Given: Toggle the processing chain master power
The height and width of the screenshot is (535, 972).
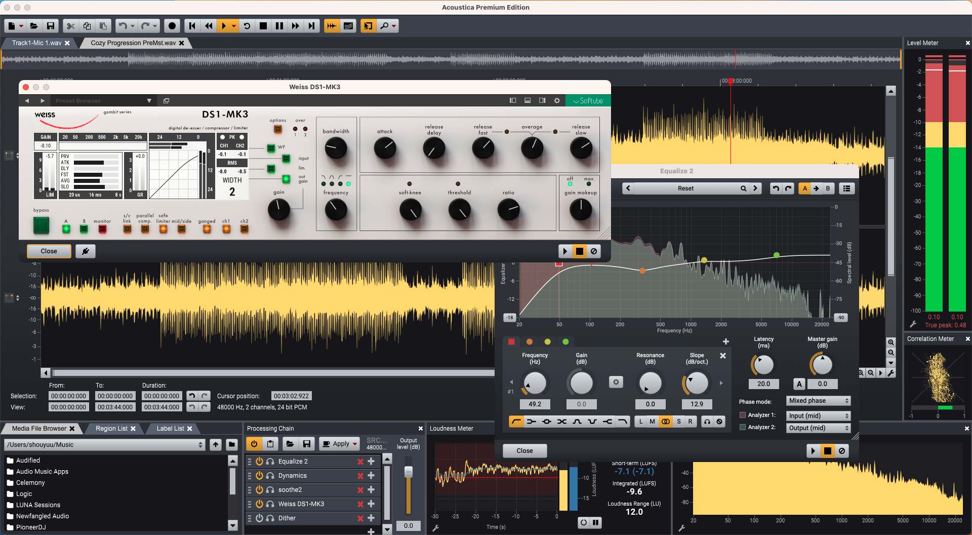Looking at the screenshot, I should pyautogui.click(x=254, y=444).
